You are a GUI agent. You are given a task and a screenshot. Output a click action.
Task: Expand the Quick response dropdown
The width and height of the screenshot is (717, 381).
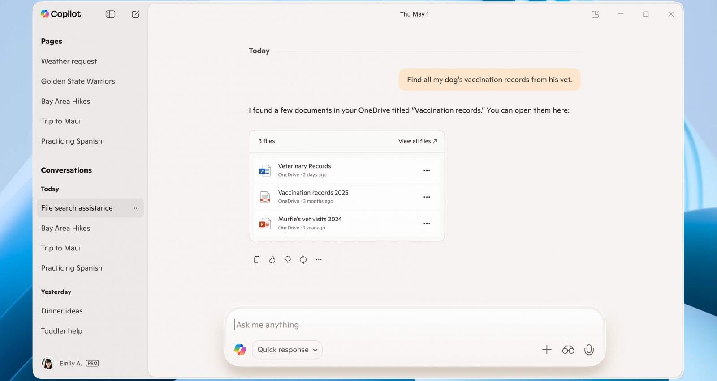[287, 350]
